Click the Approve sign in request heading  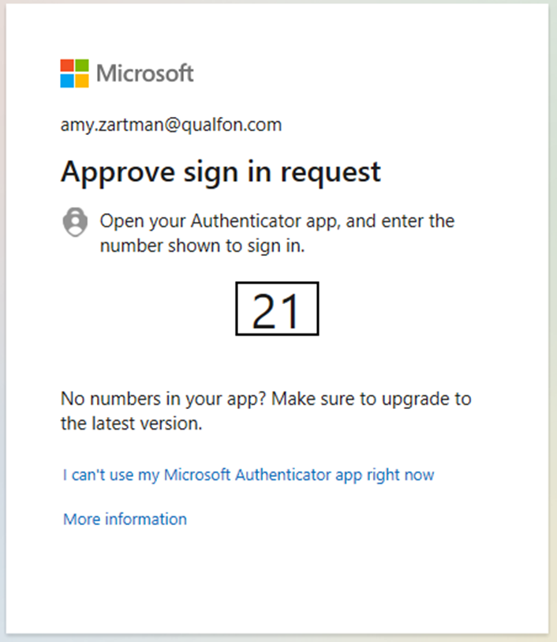point(221,172)
